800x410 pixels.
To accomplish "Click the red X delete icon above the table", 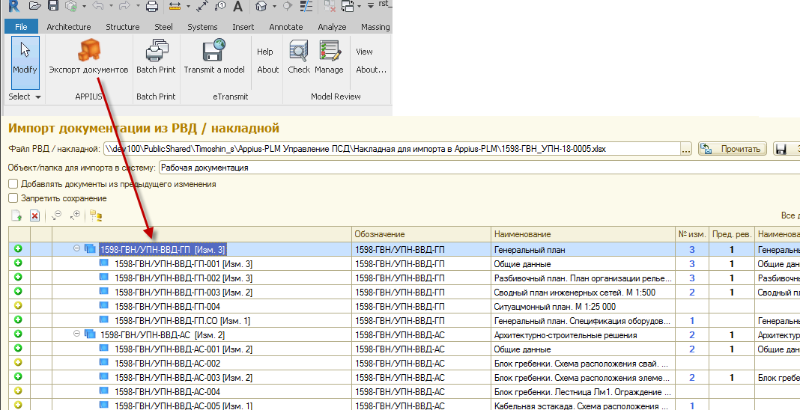I will coord(34,215).
